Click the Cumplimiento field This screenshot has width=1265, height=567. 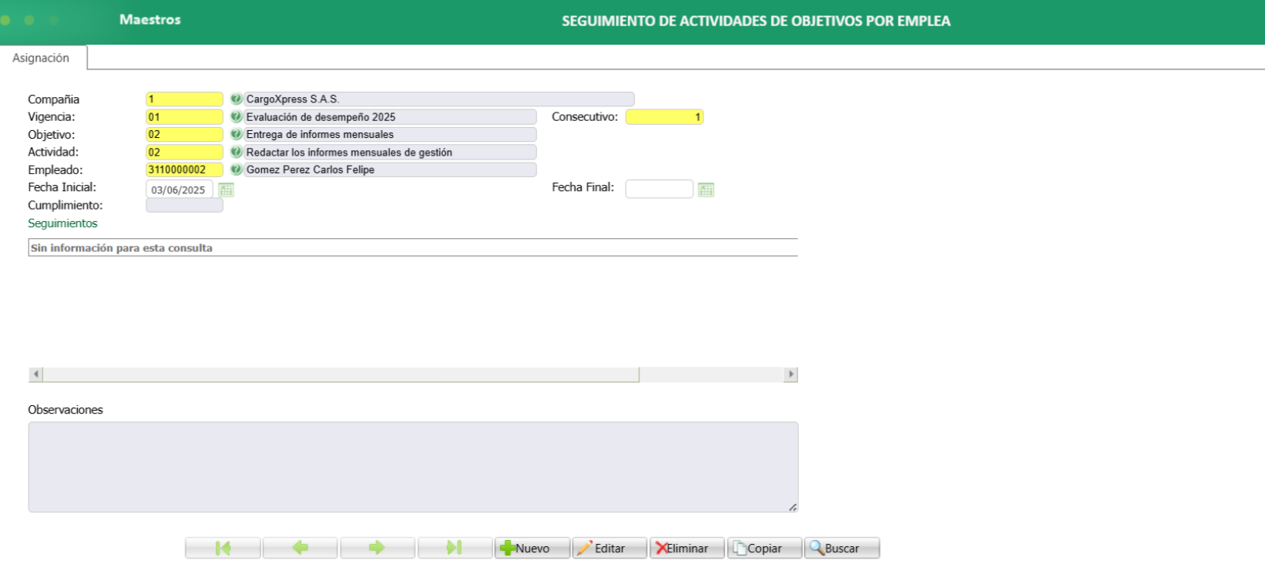(184, 206)
